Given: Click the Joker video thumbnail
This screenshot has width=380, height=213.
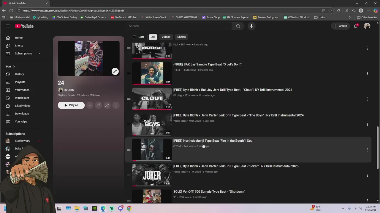Looking at the screenshot, I should coord(152,175).
